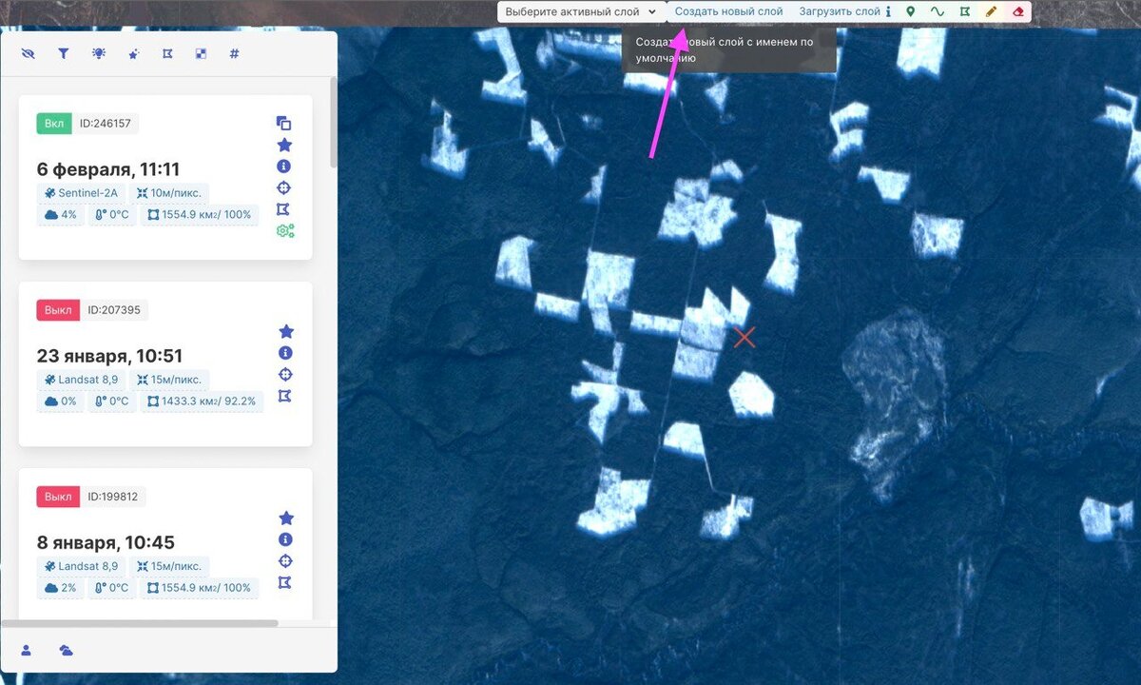Click the sparkle star icon in the panel toolbar
The image size is (1141, 685).
tap(133, 54)
